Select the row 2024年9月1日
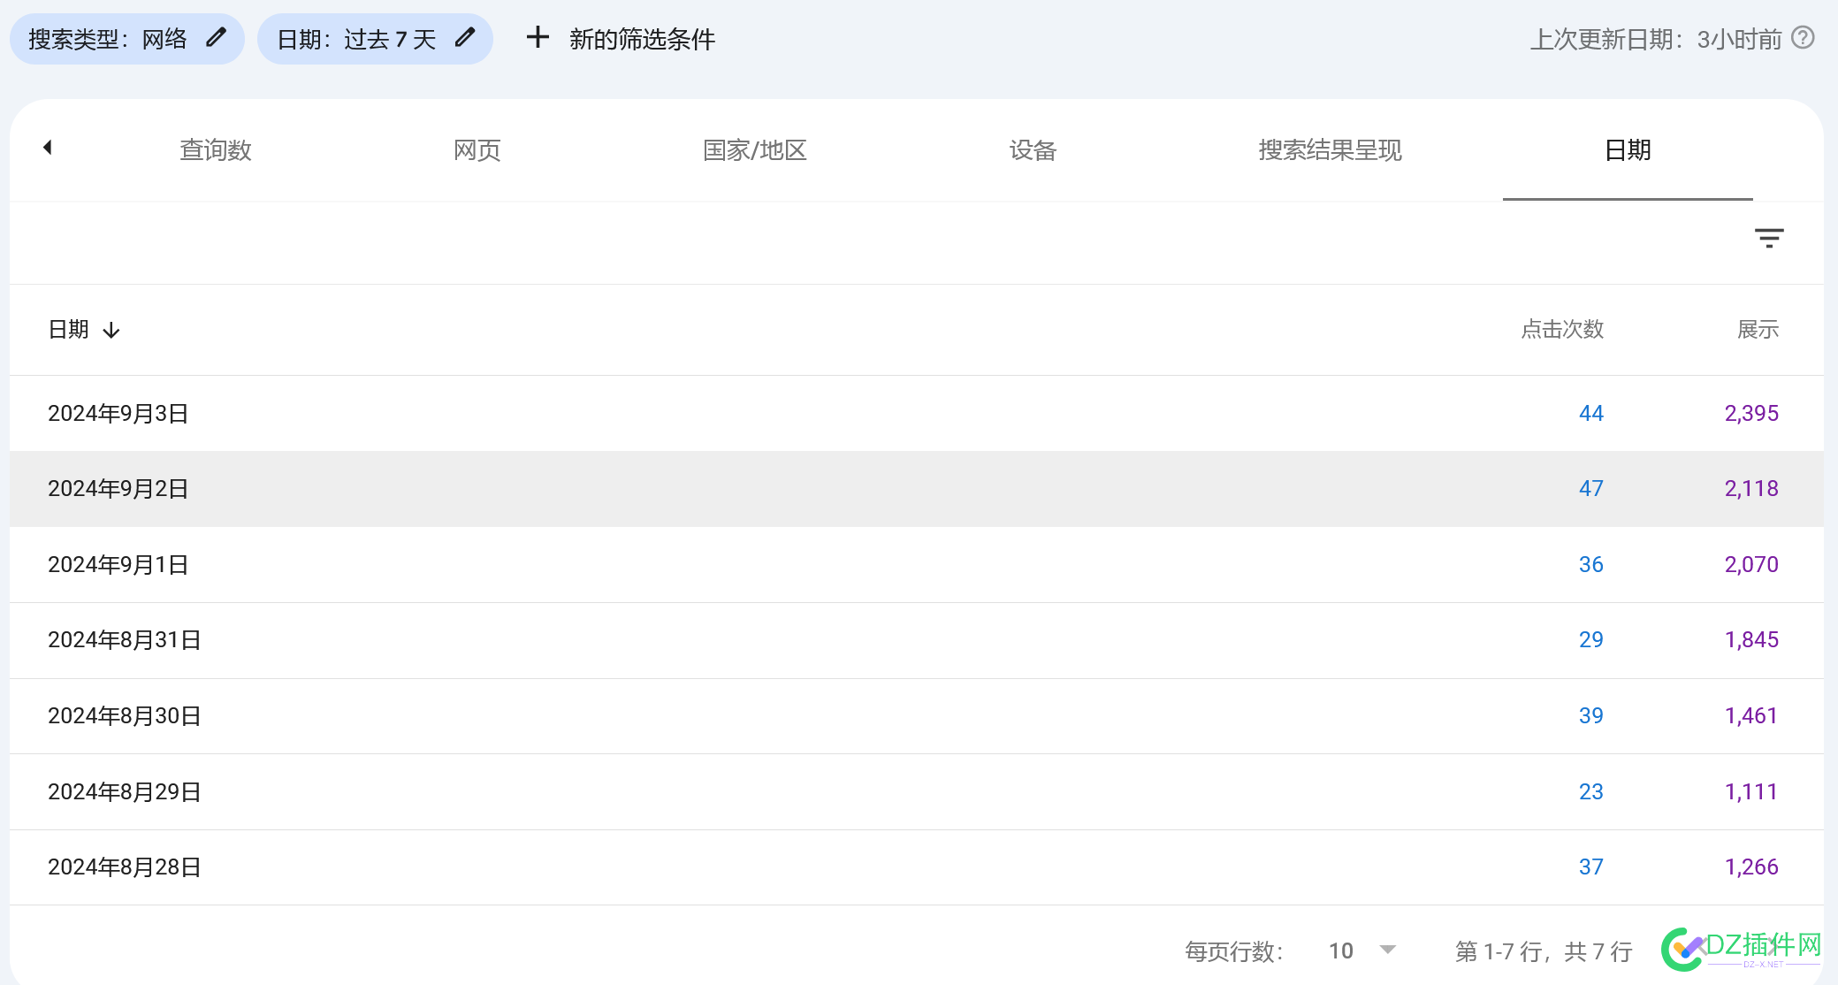Viewport: 1838px width, 985px height. click(x=917, y=565)
